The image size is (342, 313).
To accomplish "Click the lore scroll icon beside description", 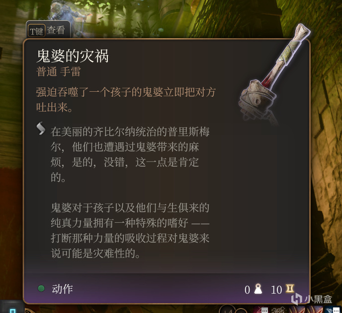I will pos(41,128).
